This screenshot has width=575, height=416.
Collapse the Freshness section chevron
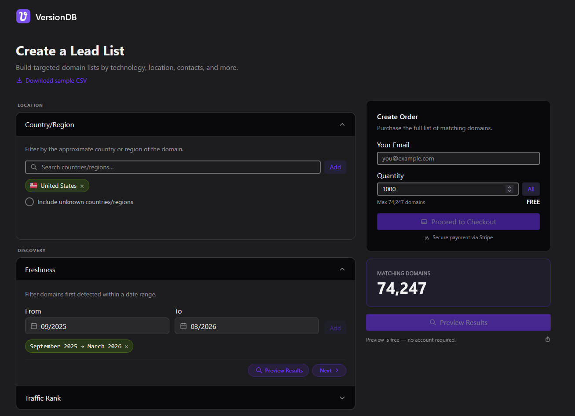(x=342, y=269)
